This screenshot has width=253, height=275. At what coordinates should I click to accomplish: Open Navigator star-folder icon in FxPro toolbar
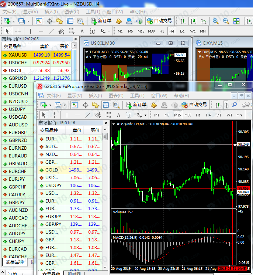point(95,105)
